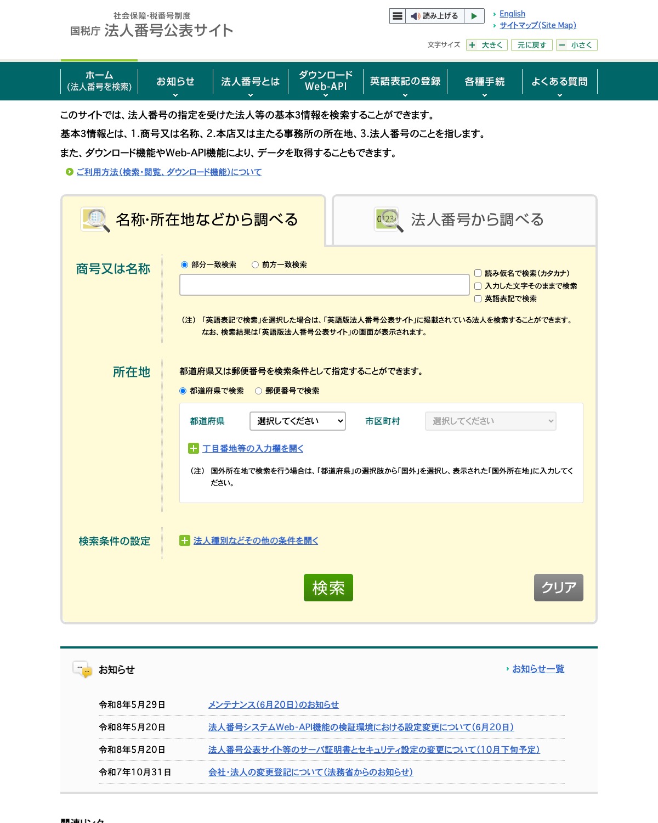Expand the ダウンロード Web-API menu
Screen dimensions: 658x823
pos(326,81)
